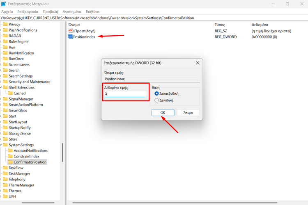Click the ConfirmatorPosition folder icon
Image resolution: width=308 pixels, height=205 pixels.
point(10,162)
